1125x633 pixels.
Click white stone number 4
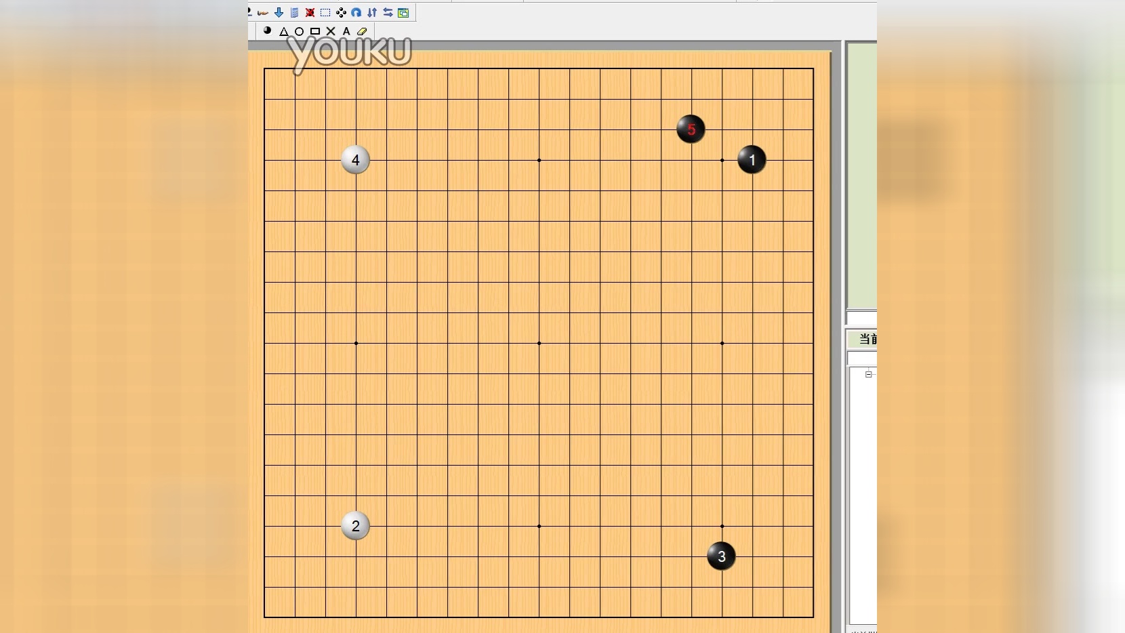coord(355,160)
